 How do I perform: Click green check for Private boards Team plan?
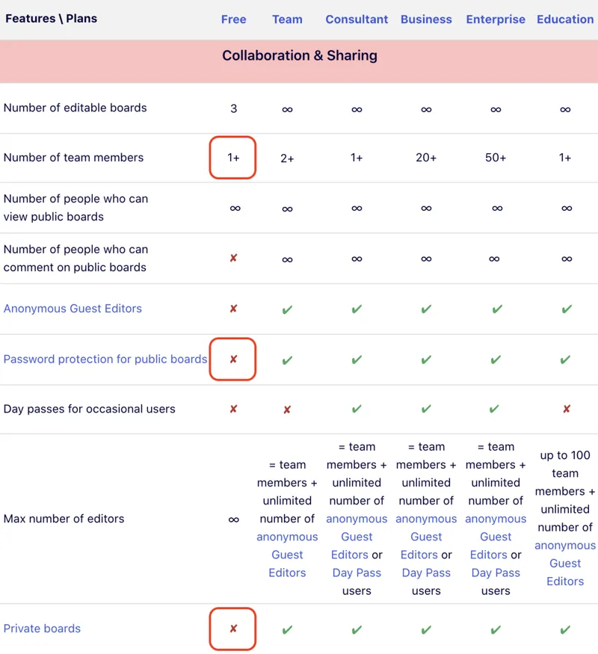(x=287, y=630)
